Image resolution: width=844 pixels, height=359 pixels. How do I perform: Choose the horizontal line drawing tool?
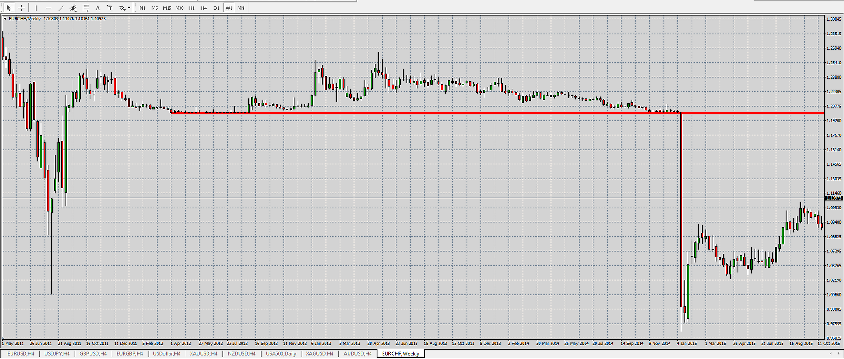click(49, 8)
